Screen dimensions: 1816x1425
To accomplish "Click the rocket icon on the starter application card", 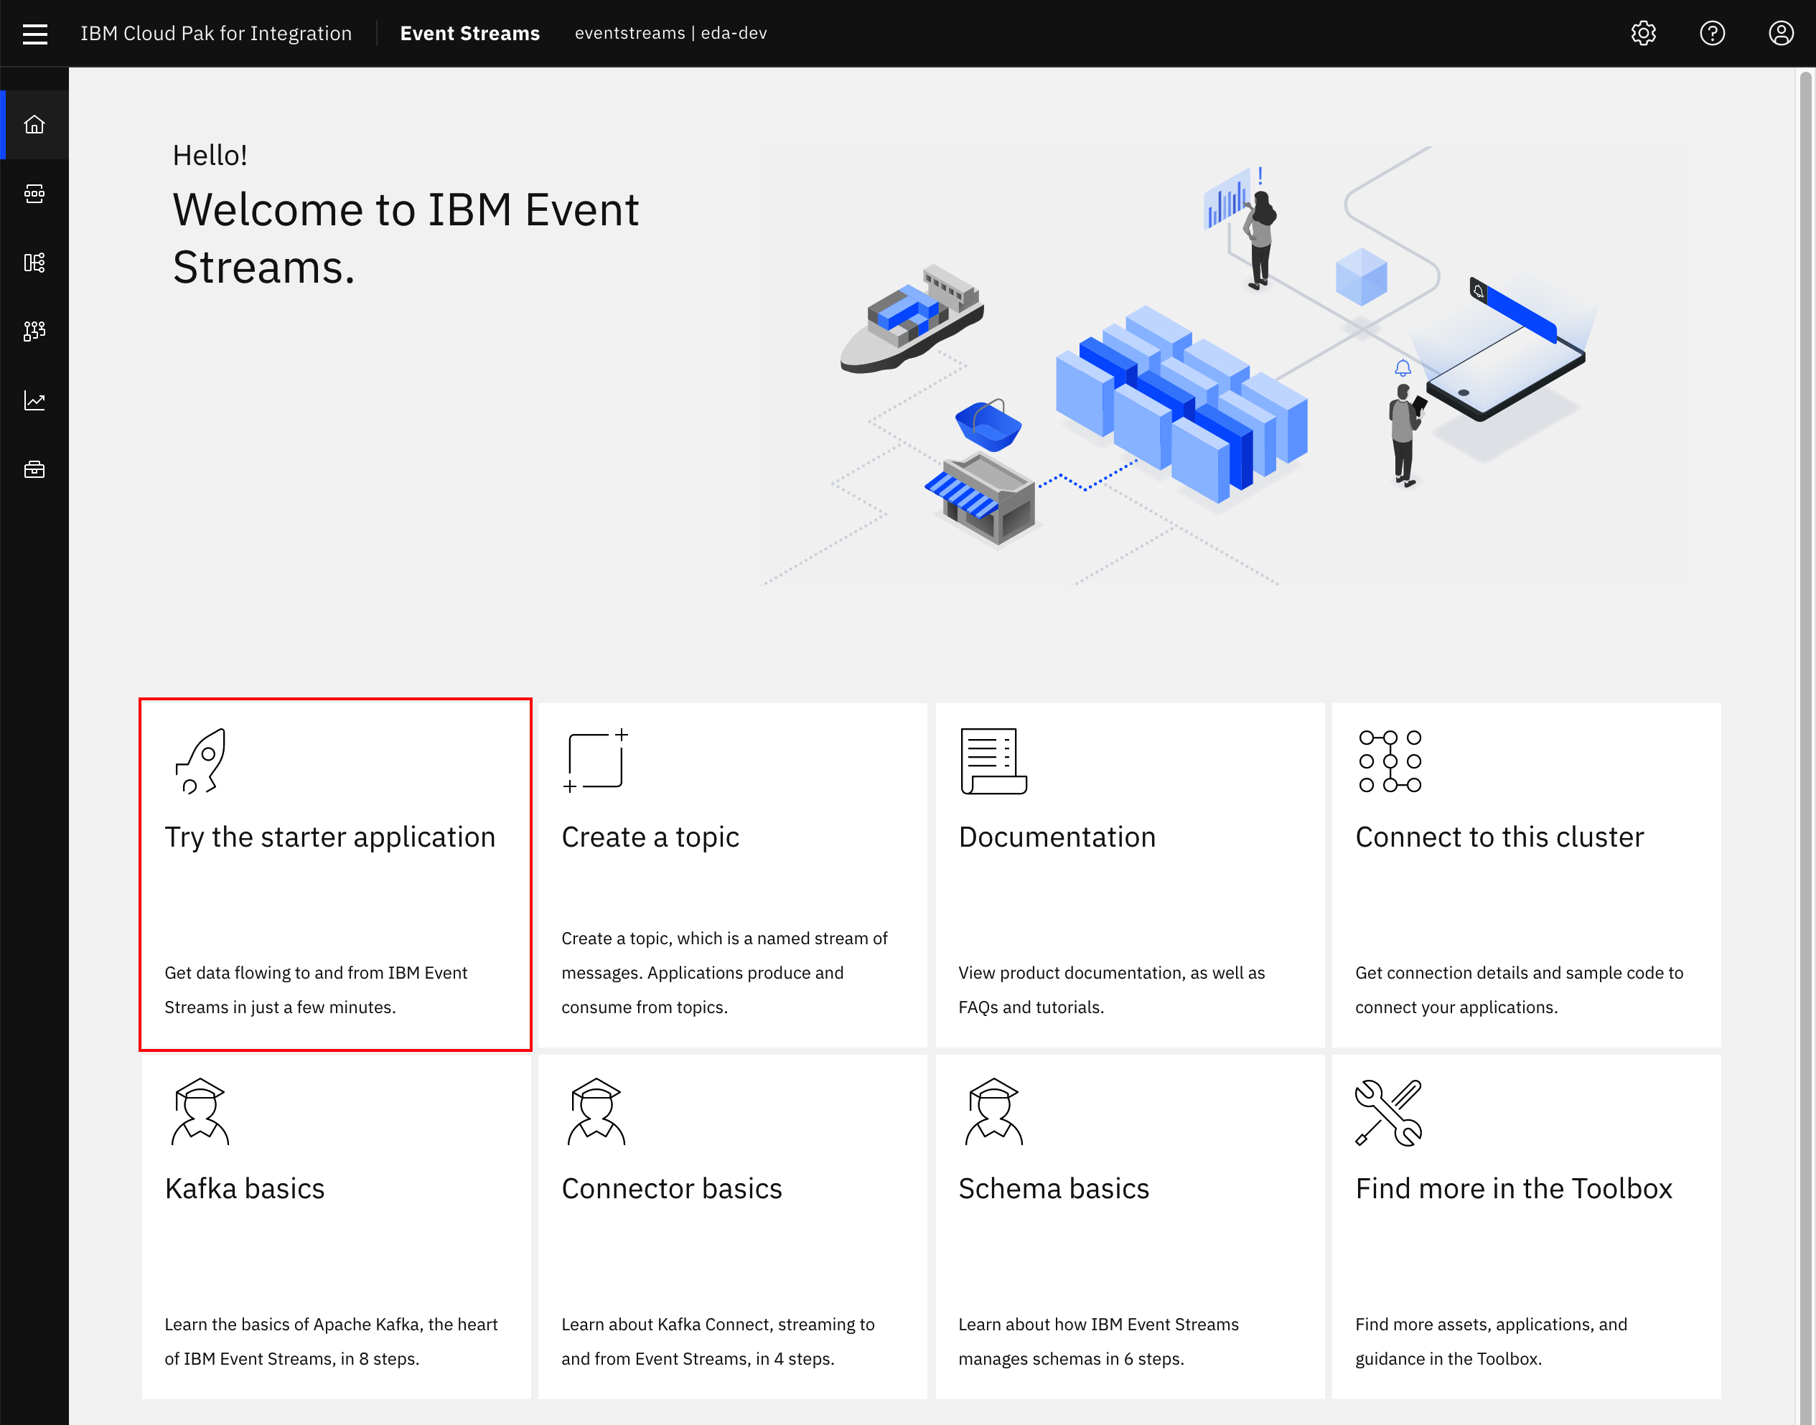I will point(200,760).
